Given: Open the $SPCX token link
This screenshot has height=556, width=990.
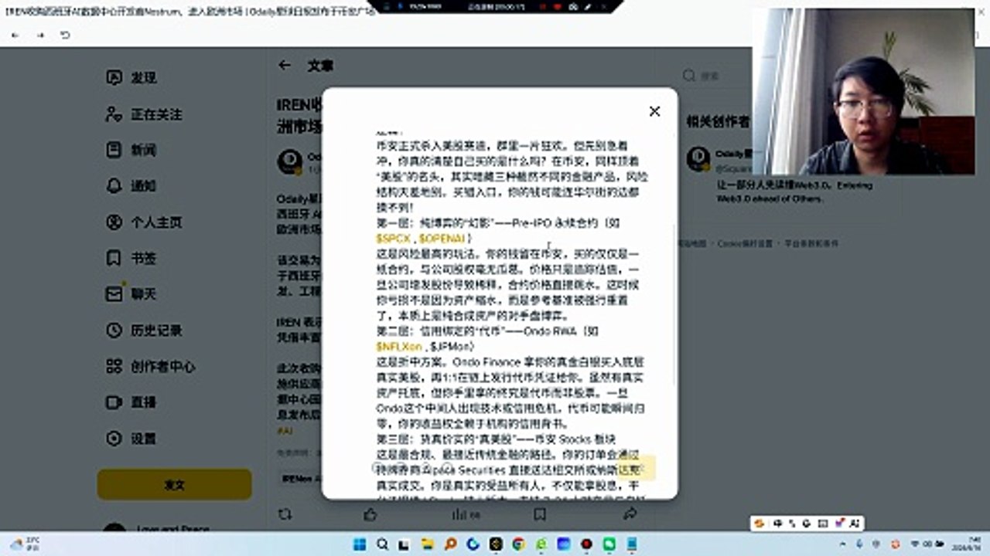Looking at the screenshot, I should point(394,239).
